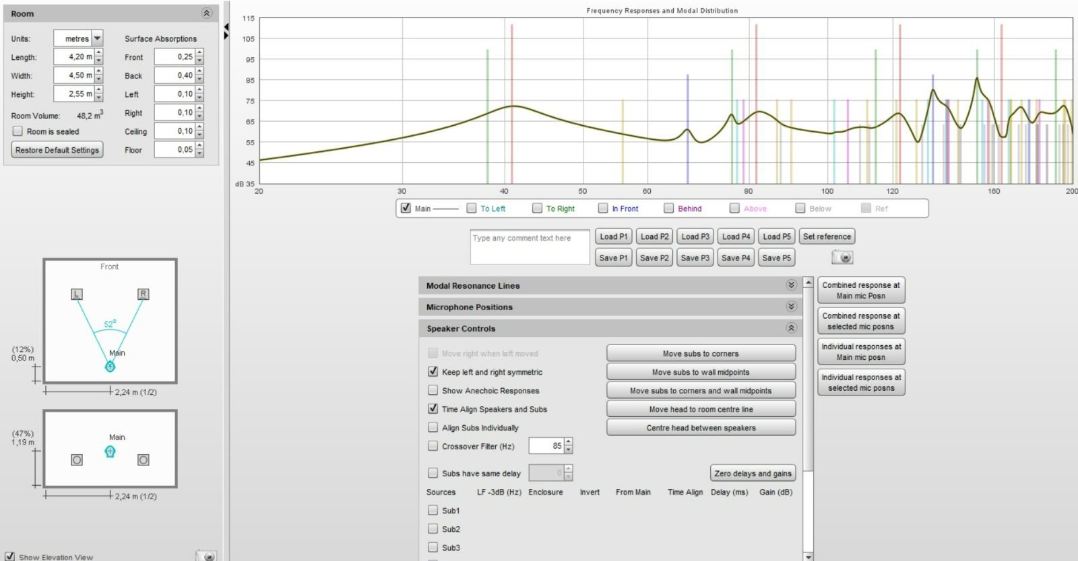
Task: Select Individual responses at Main mic posn
Action: click(861, 352)
